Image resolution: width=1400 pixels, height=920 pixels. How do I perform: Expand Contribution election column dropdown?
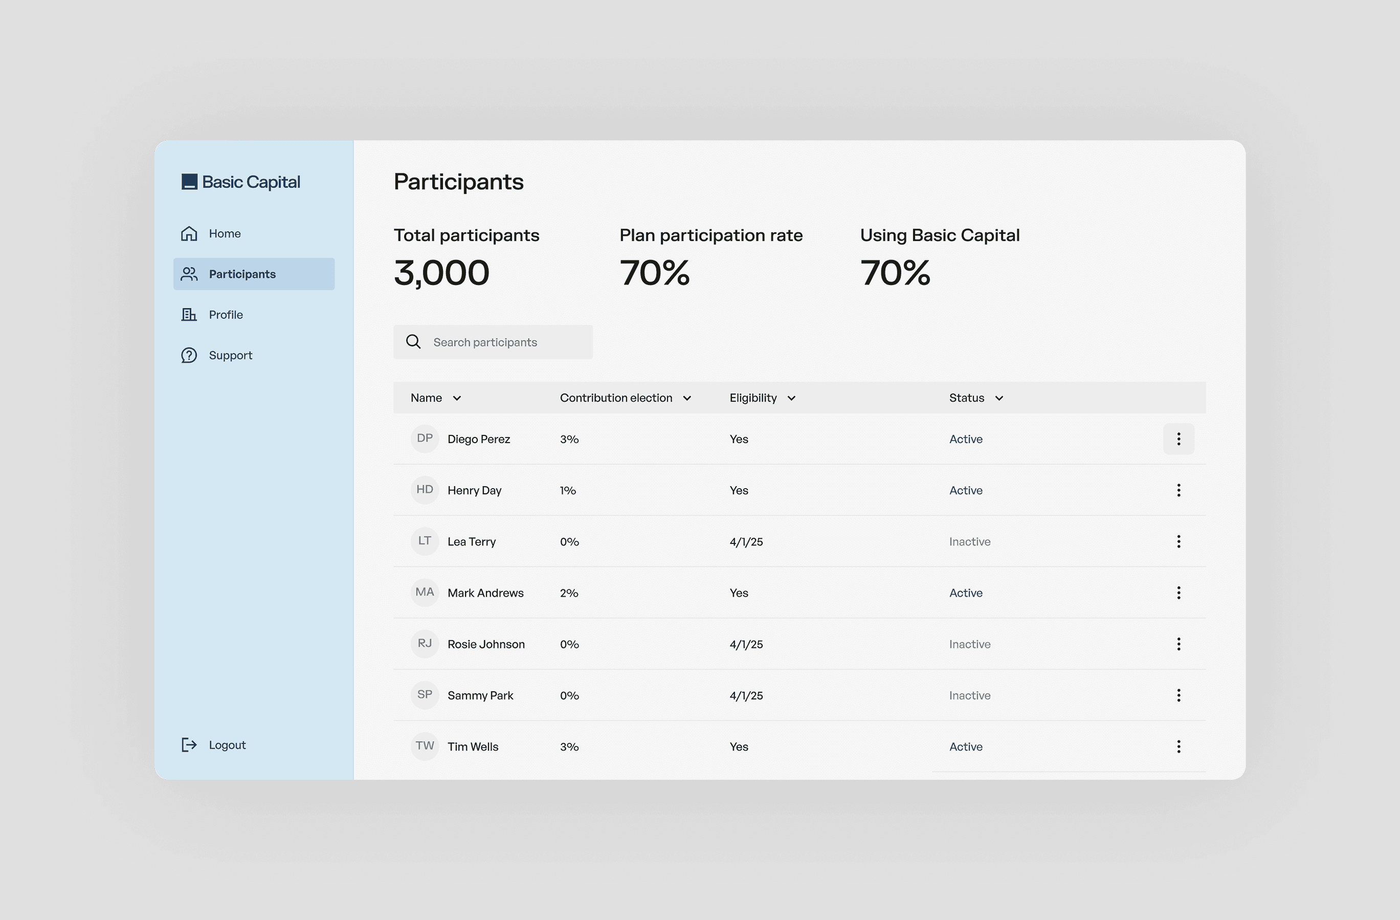point(686,399)
